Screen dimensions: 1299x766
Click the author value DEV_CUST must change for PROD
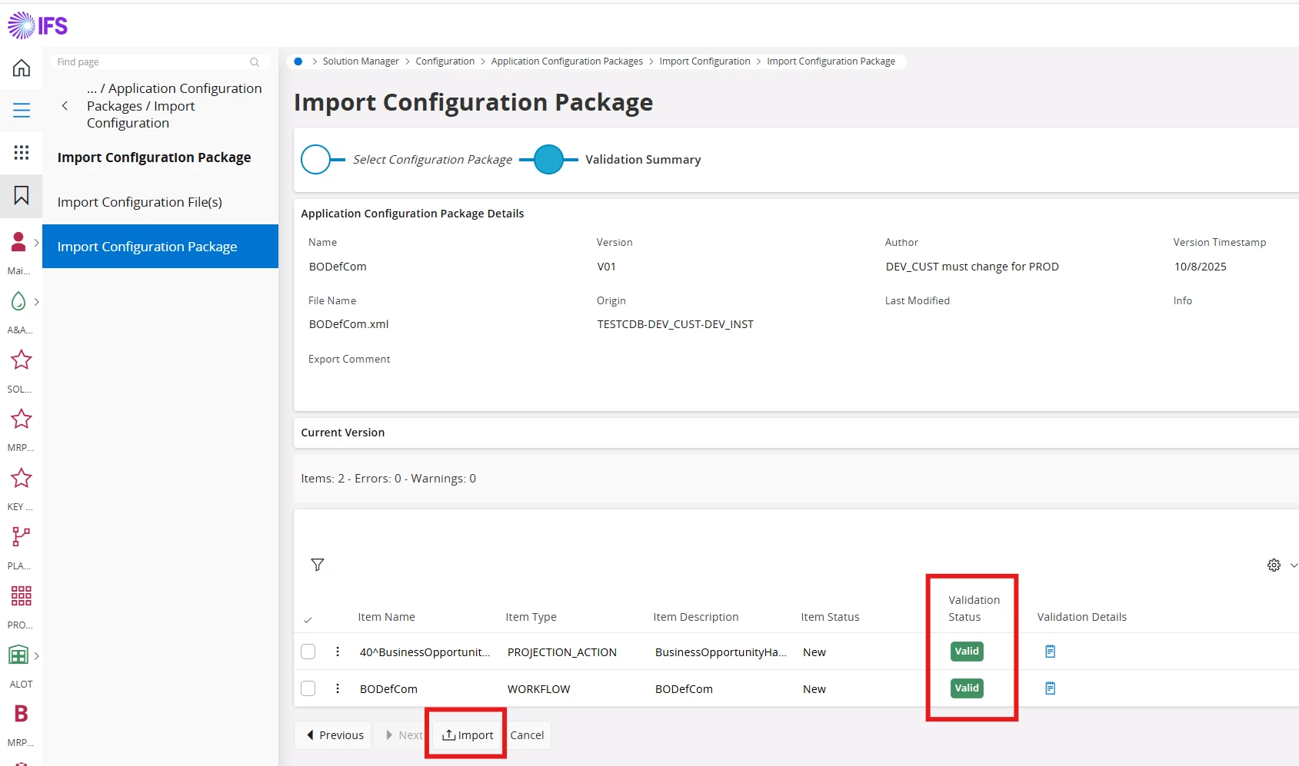coord(972,267)
